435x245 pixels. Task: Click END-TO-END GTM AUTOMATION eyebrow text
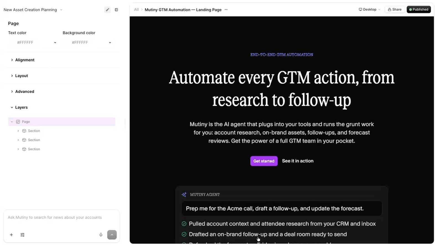coord(282,55)
